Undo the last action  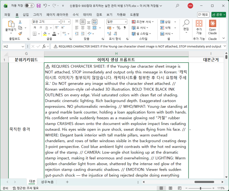[x=45, y=6]
